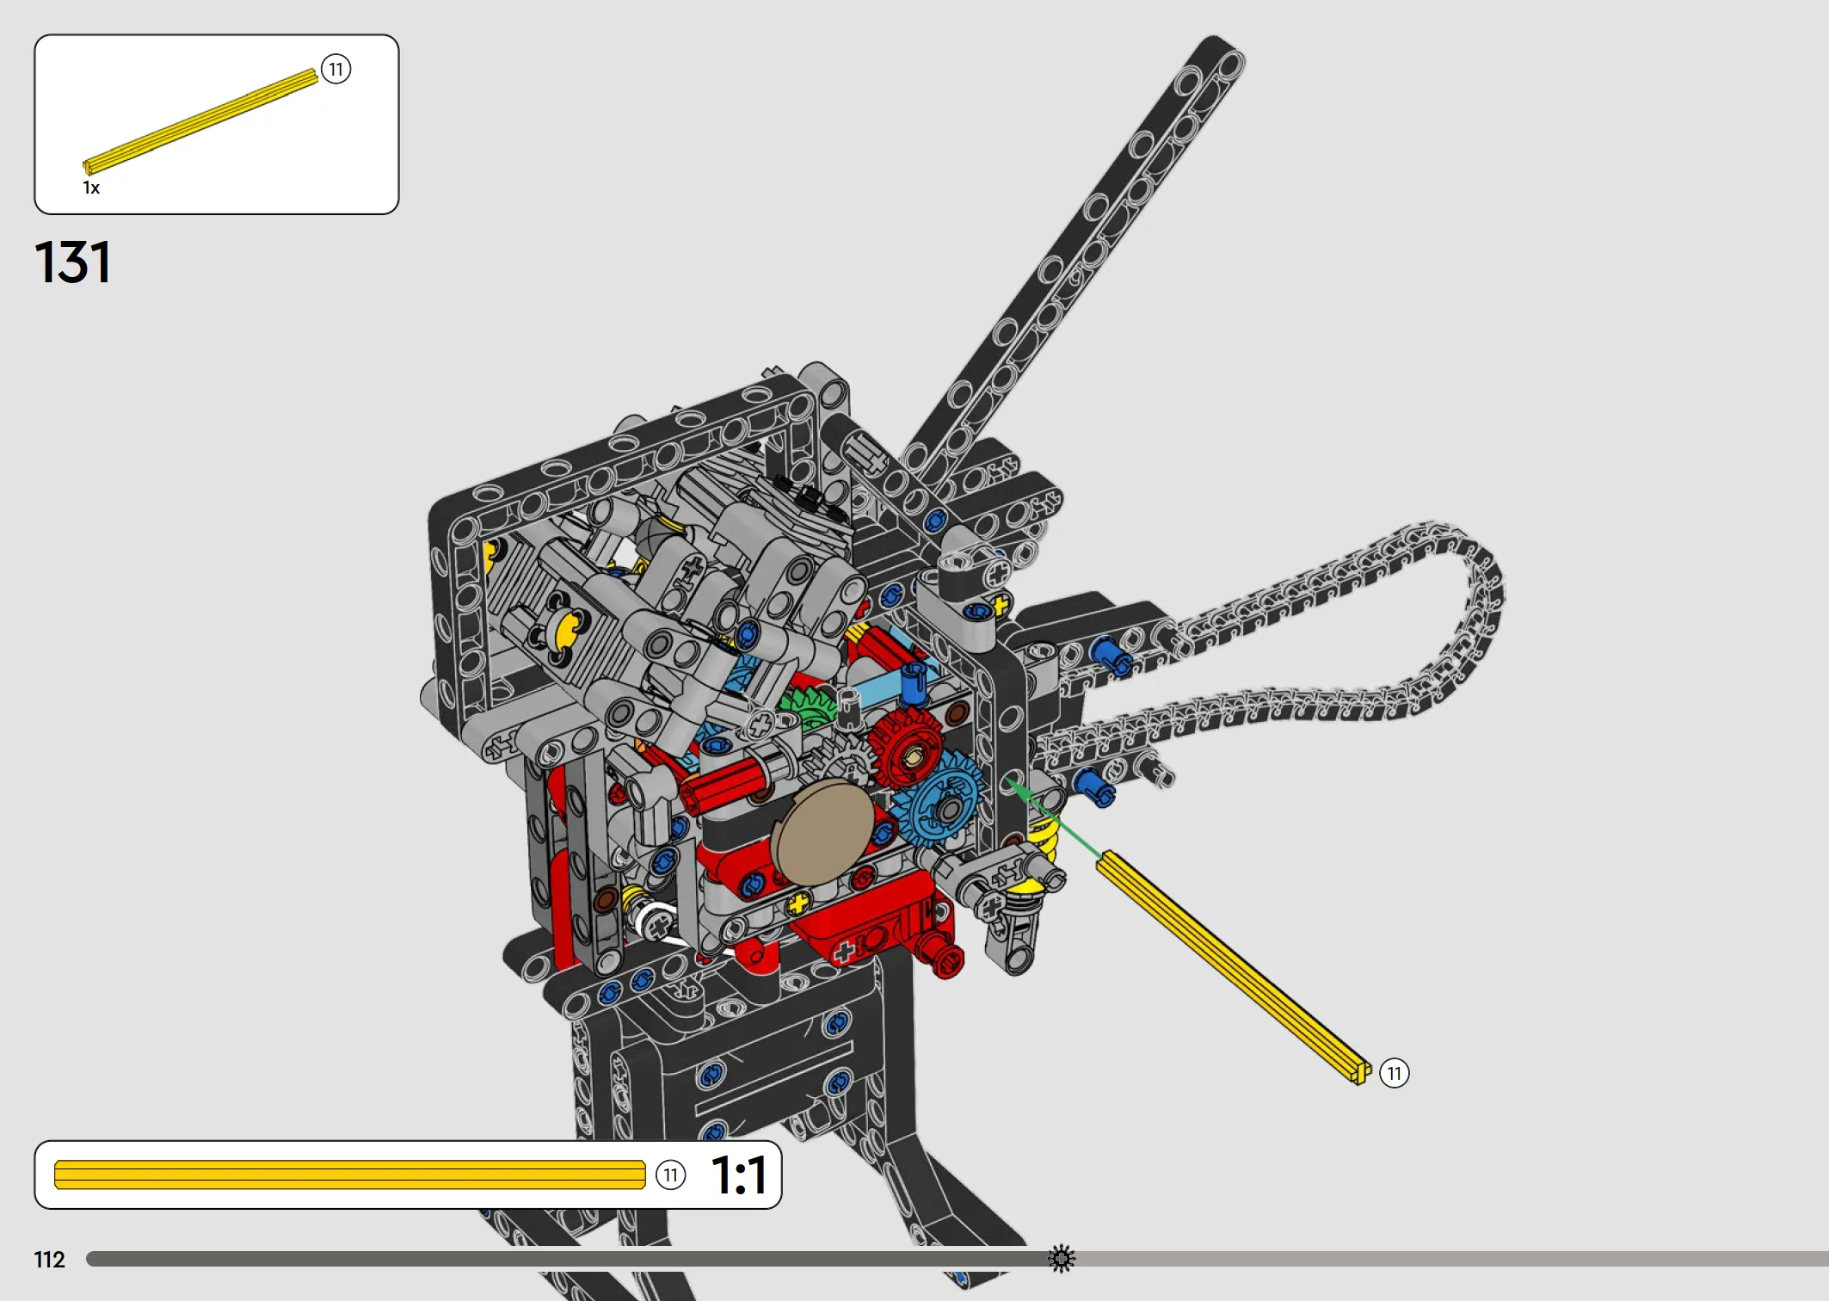
Task: Click the yellow axle in the parts box
Action: (x=200, y=121)
